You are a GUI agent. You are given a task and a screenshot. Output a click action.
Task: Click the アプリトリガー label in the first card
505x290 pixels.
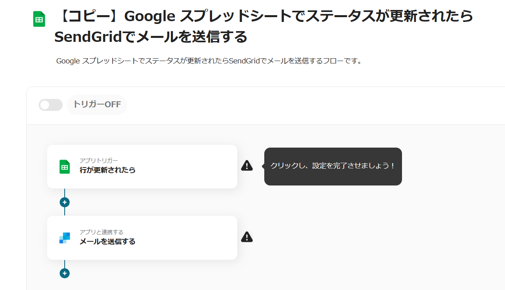point(99,160)
